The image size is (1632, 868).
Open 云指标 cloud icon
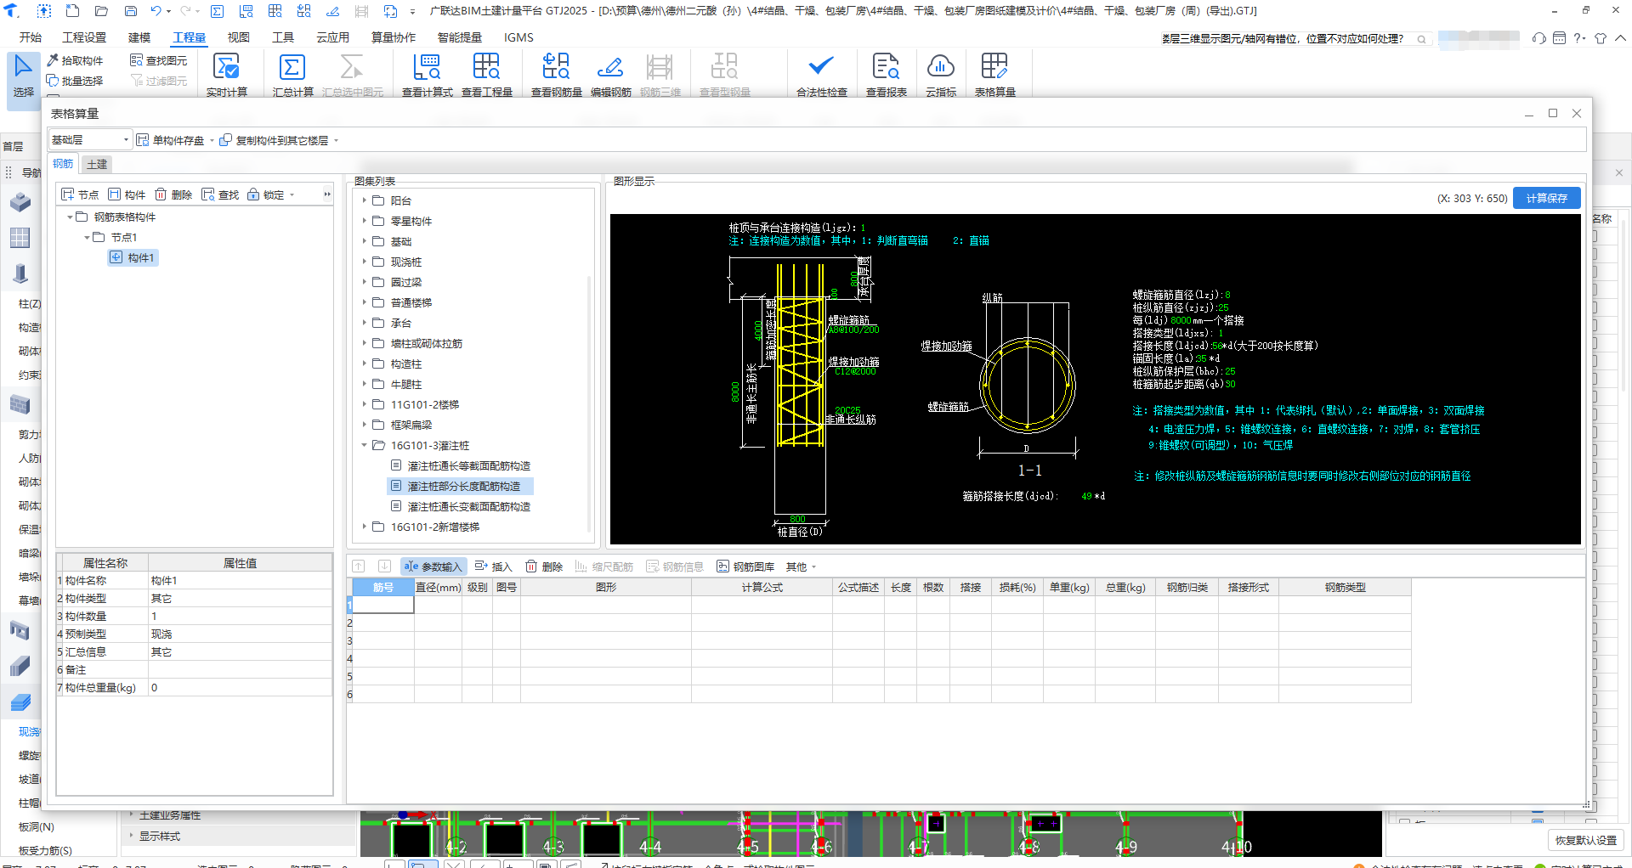click(x=940, y=75)
